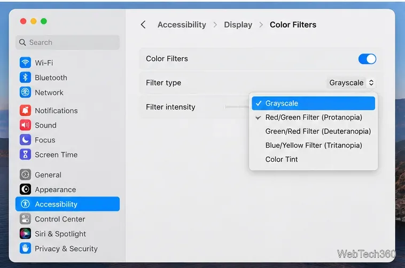Screen dimensions: 405x268
Task: Click the General gear icon
Action: (x=25, y=175)
